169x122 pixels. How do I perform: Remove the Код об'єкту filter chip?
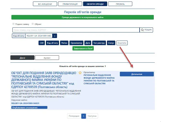[55, 36]
